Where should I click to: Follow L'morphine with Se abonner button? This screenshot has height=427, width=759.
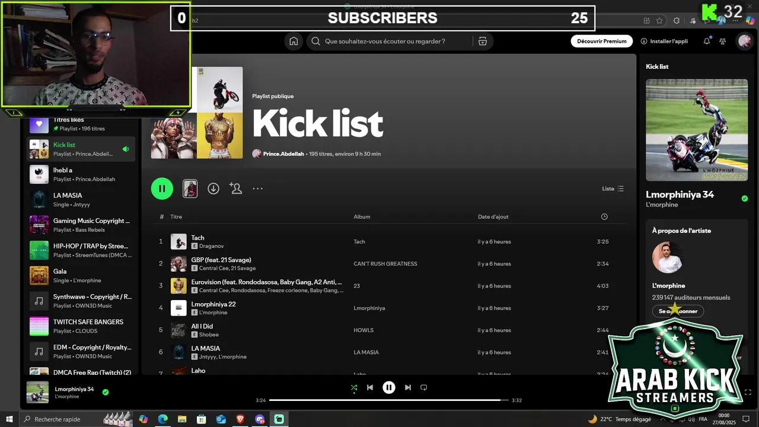tap(678, 311)
